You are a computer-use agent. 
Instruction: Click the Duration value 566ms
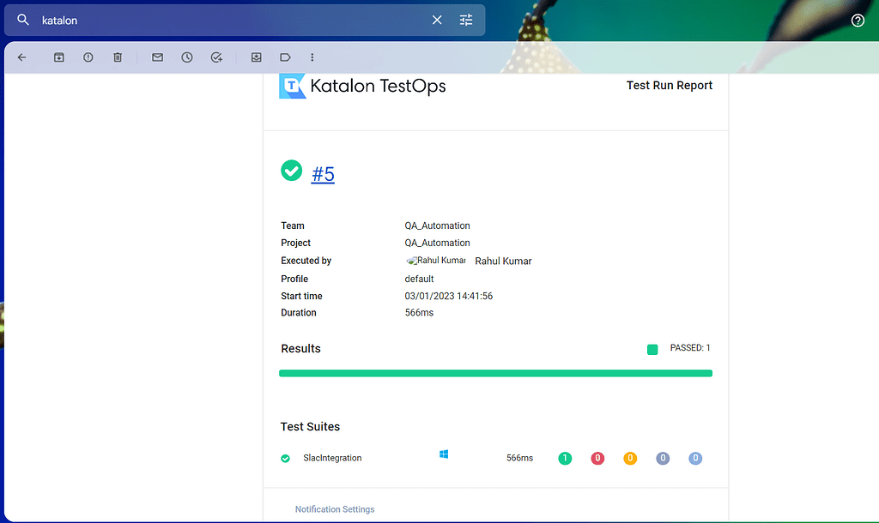419,312
